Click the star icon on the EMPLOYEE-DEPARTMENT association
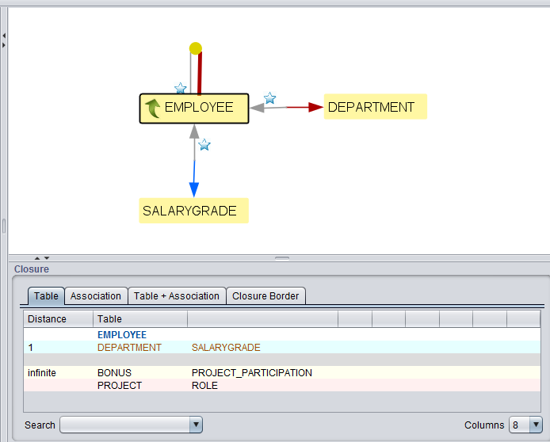This screenshot has width=550, height=442. 269,98
